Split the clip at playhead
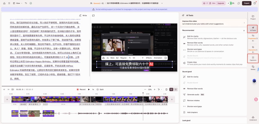Image resolution: width=259 pixels, height=124 pixels. 100,90
